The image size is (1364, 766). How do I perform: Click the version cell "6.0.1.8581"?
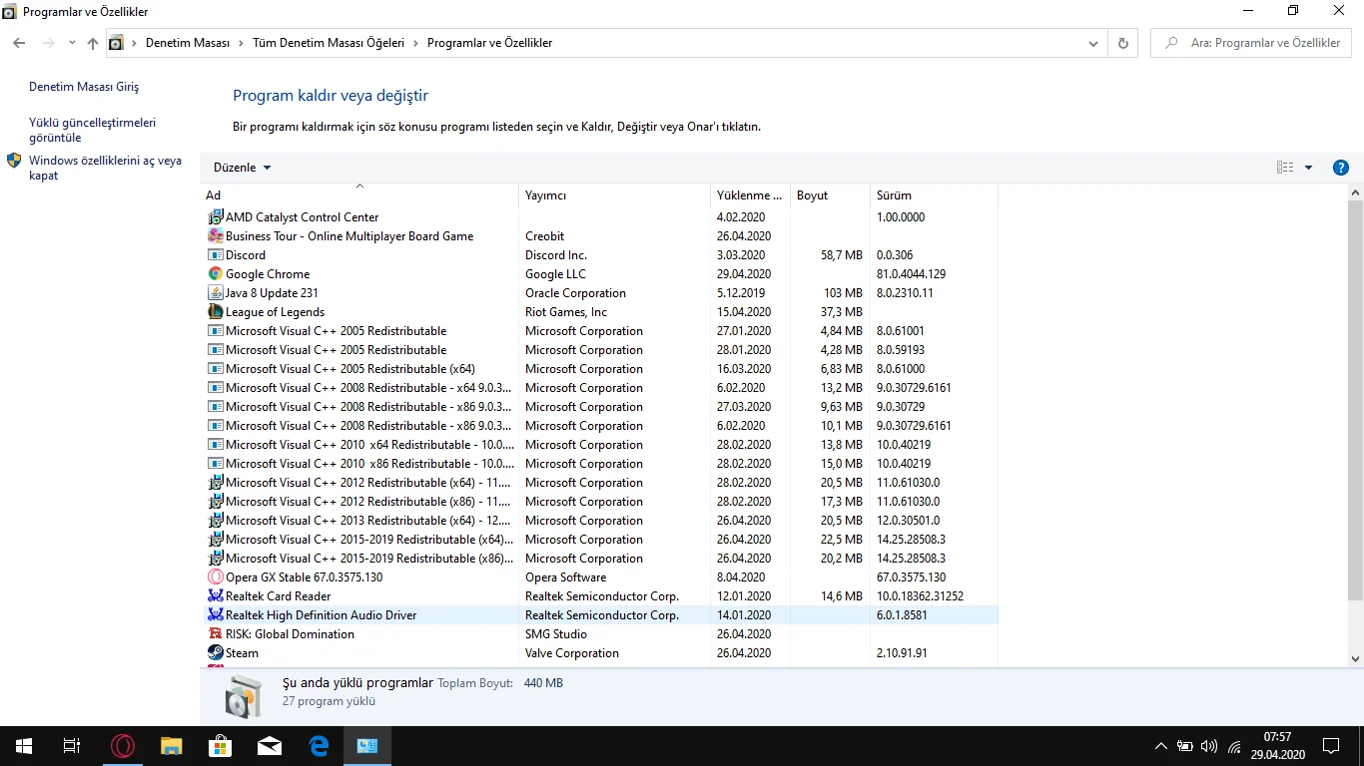[x=903, y=615]
